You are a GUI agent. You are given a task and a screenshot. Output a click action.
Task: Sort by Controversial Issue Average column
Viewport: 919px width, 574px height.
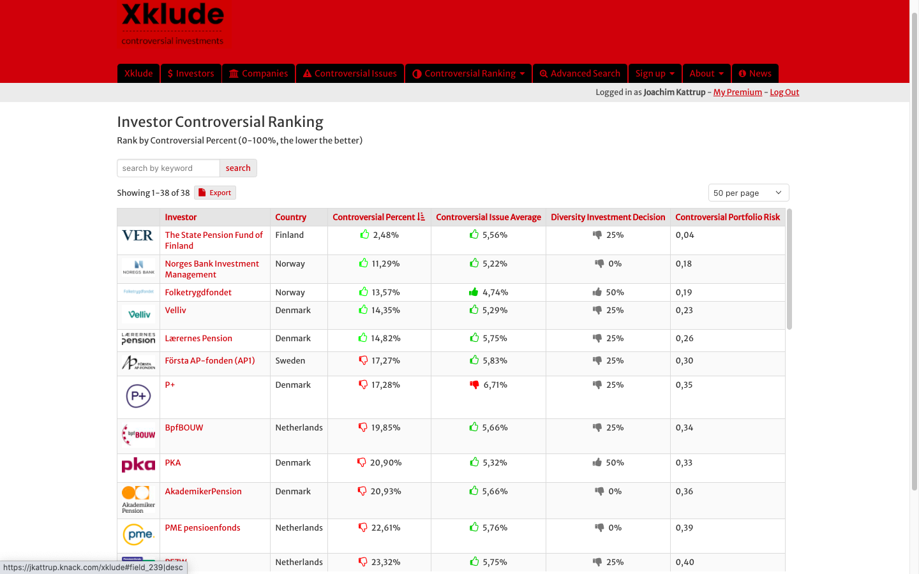coord(488,217)
